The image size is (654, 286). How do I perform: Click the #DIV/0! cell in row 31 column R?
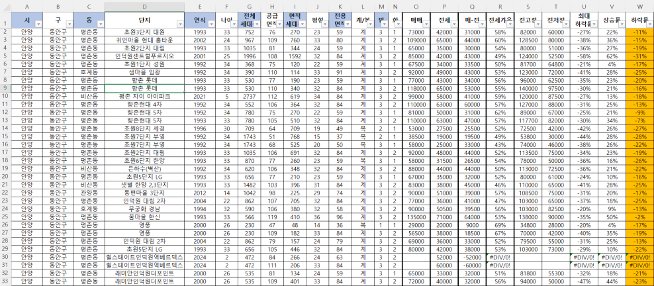coord(500,266)
